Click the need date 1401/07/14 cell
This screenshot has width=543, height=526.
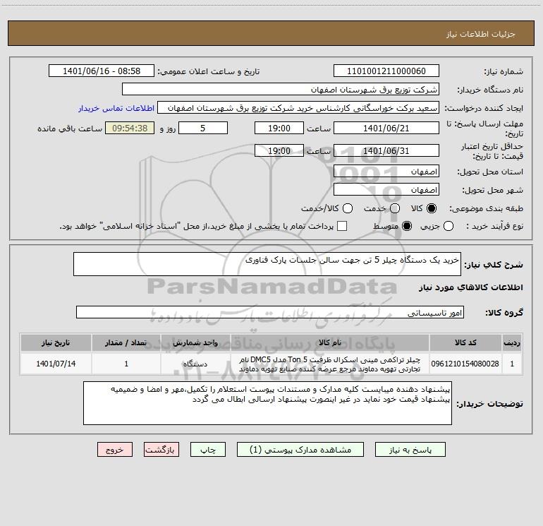pos(56,364)
